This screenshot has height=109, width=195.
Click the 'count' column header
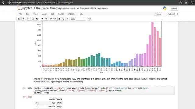coord(59,99)
